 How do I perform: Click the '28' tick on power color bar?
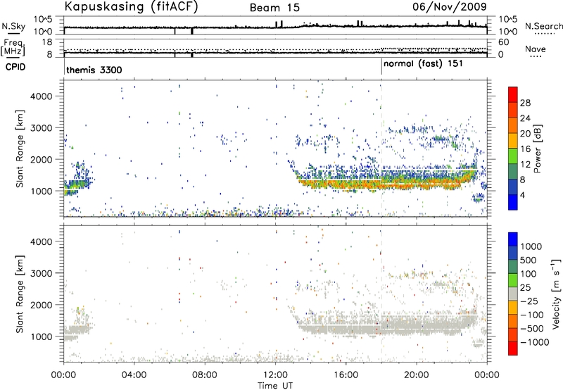tap(525, 103)
